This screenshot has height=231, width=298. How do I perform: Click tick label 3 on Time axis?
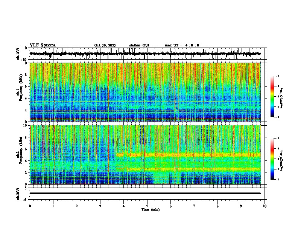point(100,206)
